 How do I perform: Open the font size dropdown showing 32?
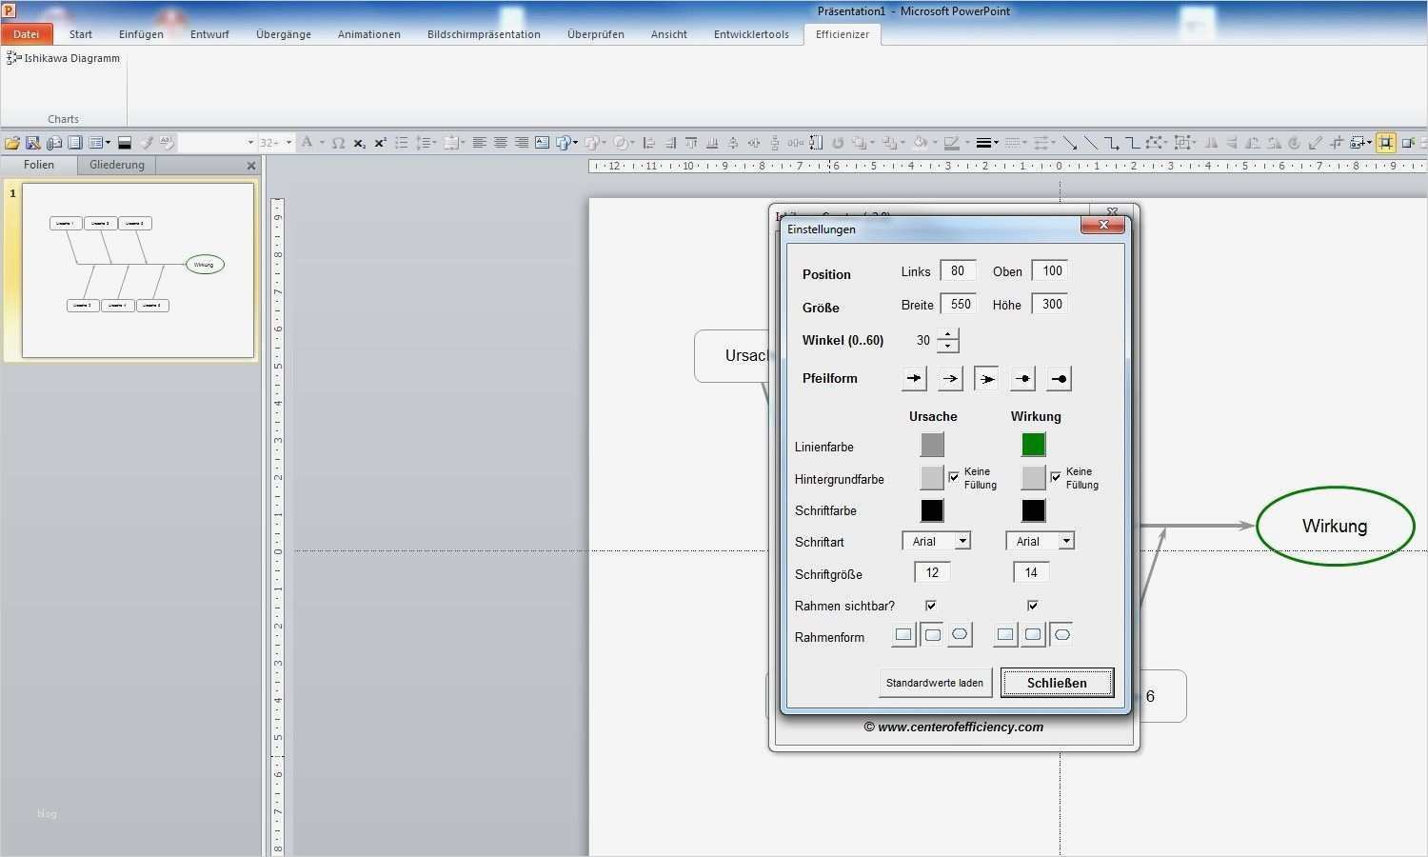[289, 143]
